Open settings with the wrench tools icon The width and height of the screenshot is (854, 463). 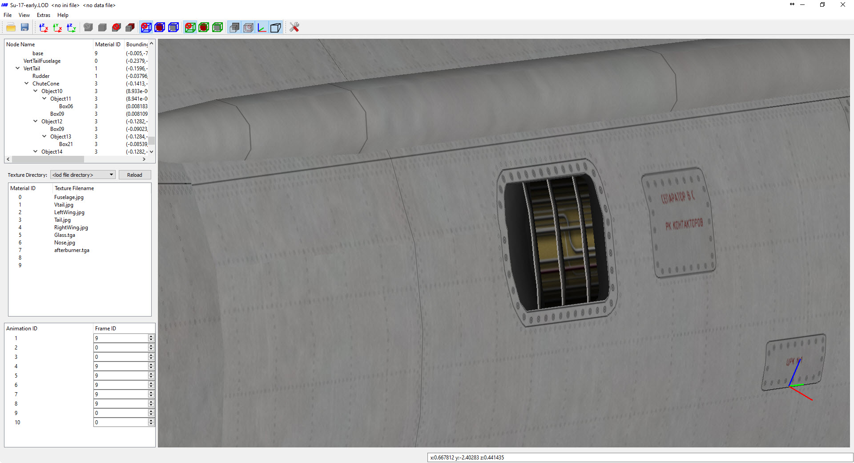pyautogui.click(x=294, y=28)
